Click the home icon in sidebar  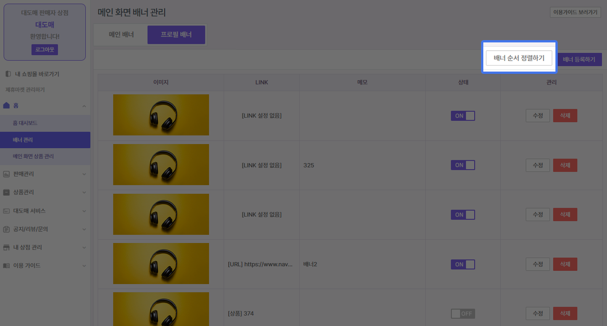[x=6, y=106]
